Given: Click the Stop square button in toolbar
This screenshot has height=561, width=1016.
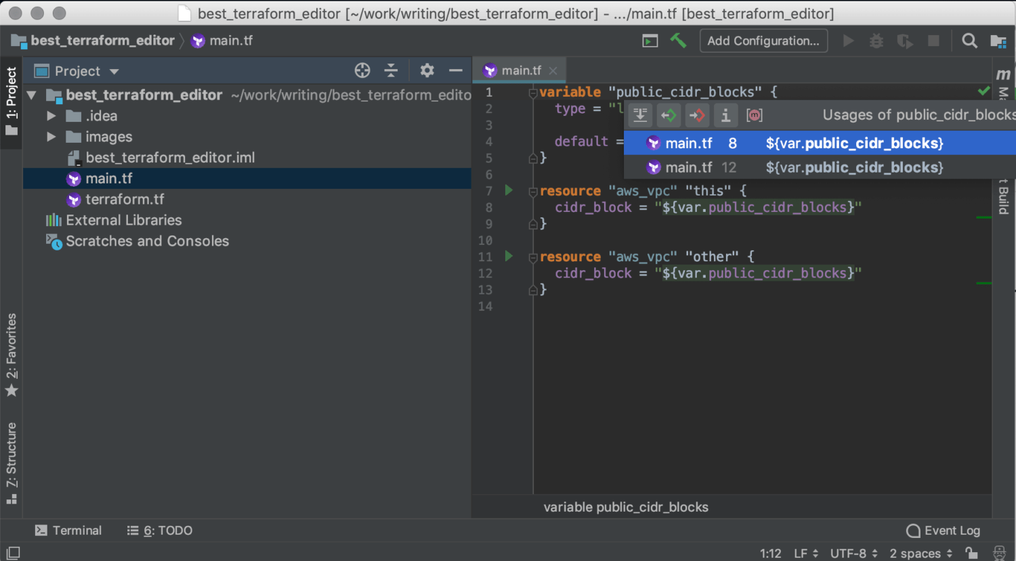Looking at the screenshot, I should click(933, 41).
